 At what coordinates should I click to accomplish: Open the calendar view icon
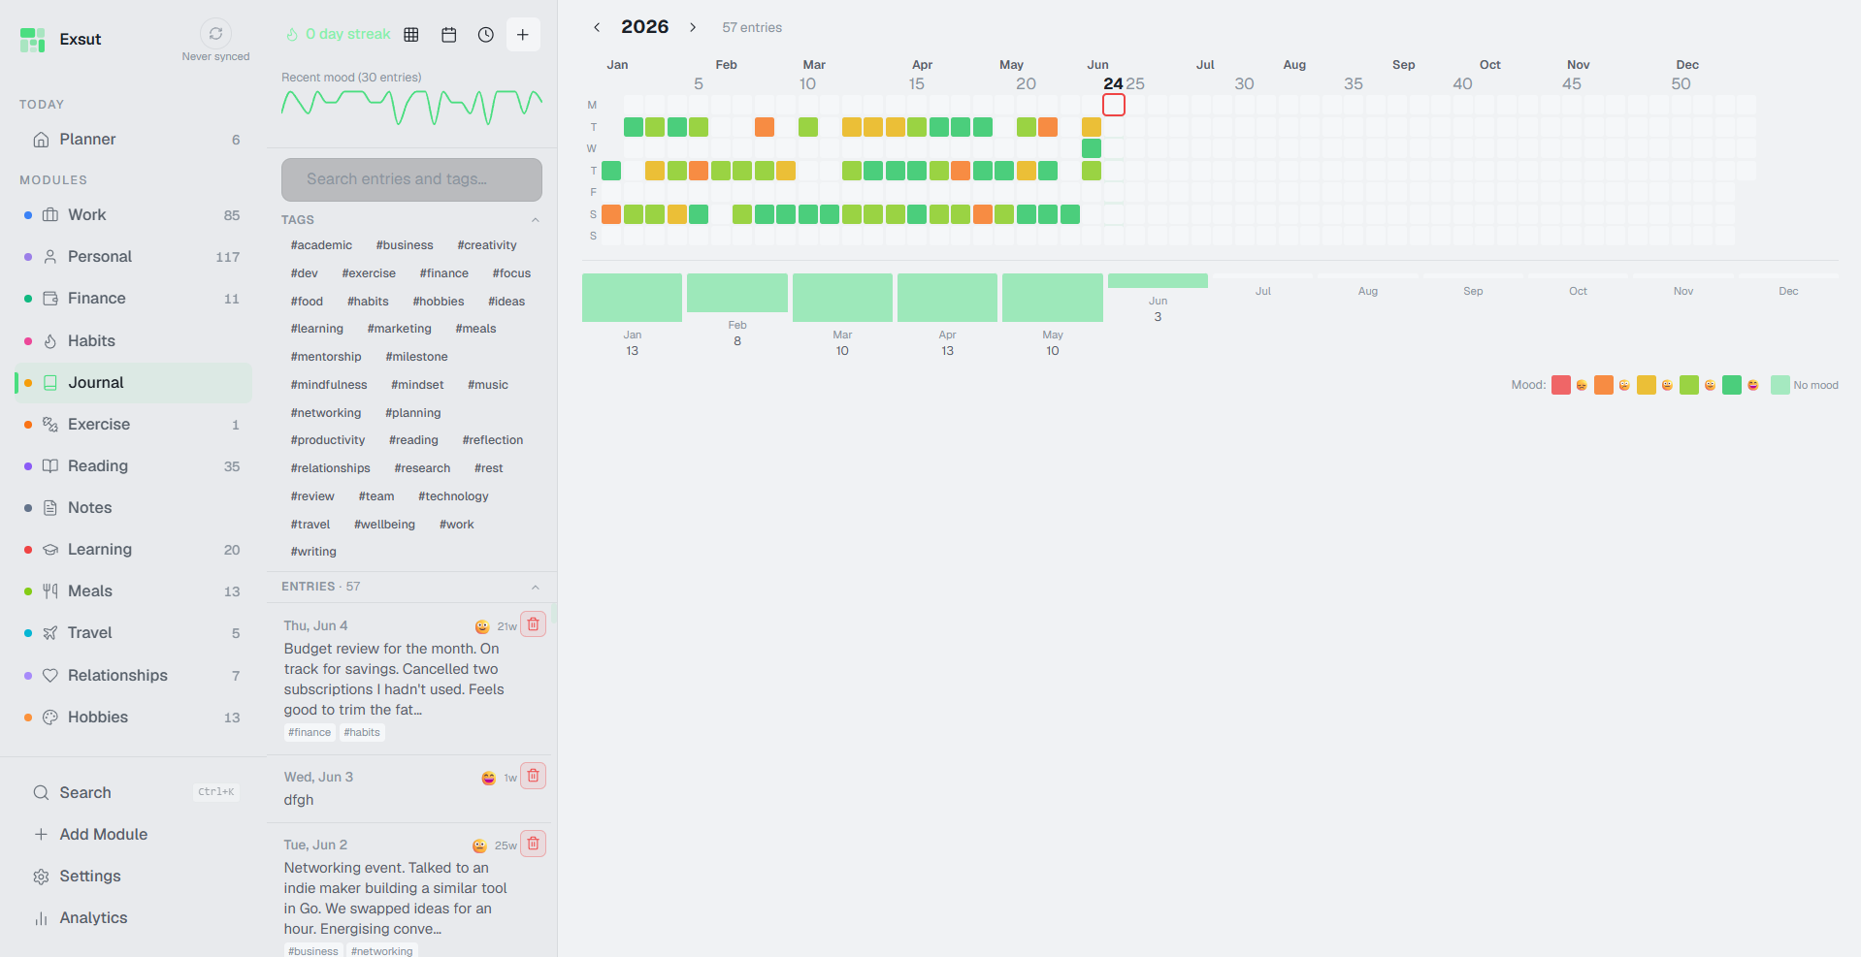click(x=448, y=35)
